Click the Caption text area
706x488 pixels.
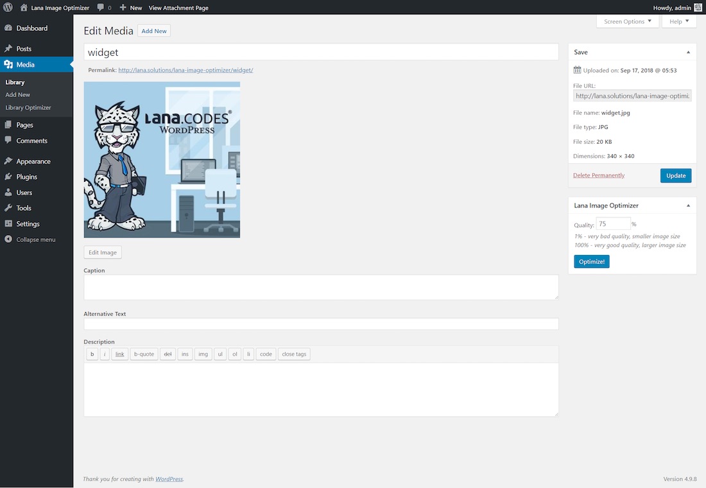click(x=321, y=288)
